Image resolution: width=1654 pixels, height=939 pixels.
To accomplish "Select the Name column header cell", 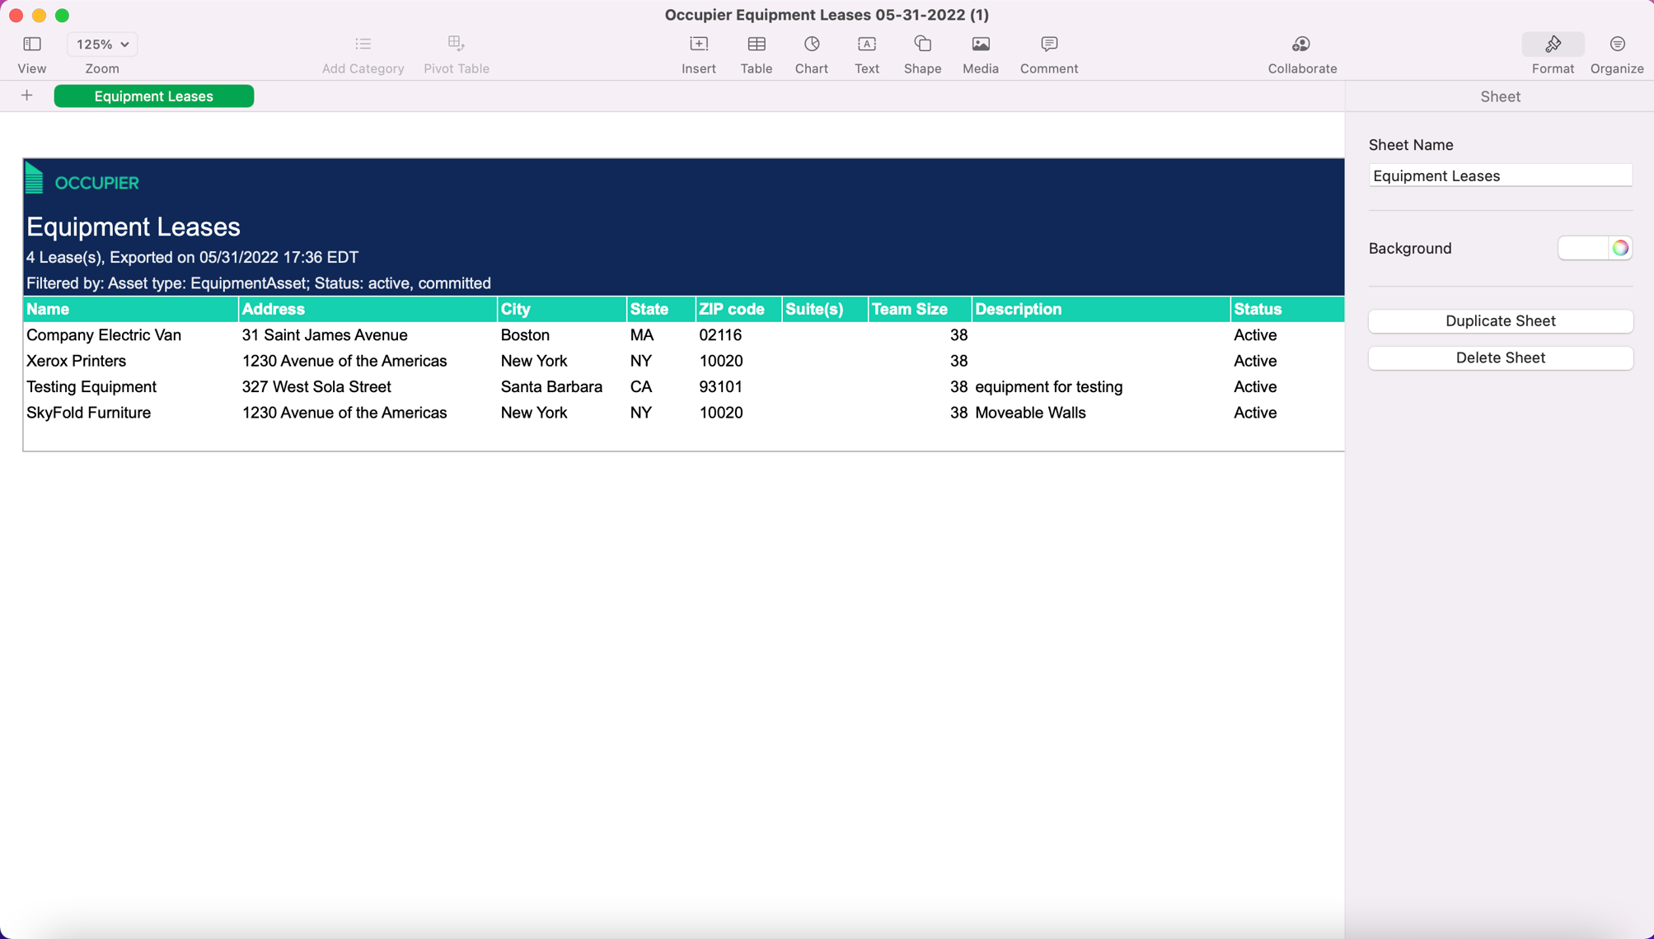I will click(x=131, y=309).
